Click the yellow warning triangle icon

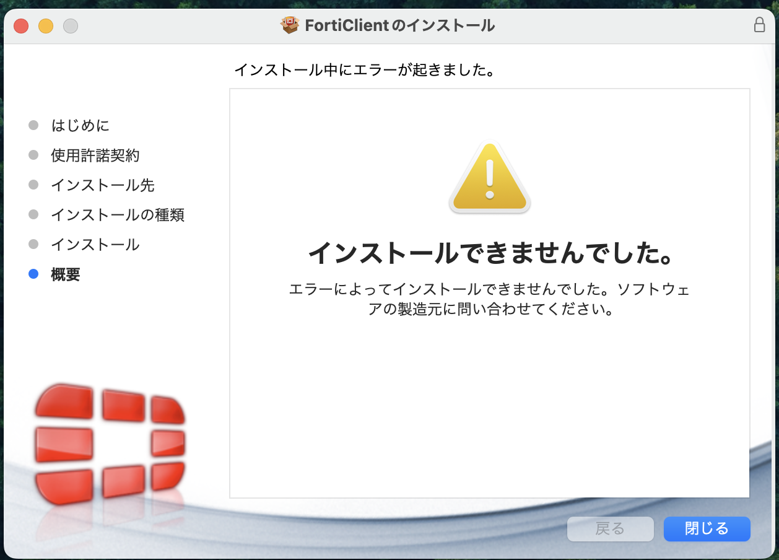490,178
